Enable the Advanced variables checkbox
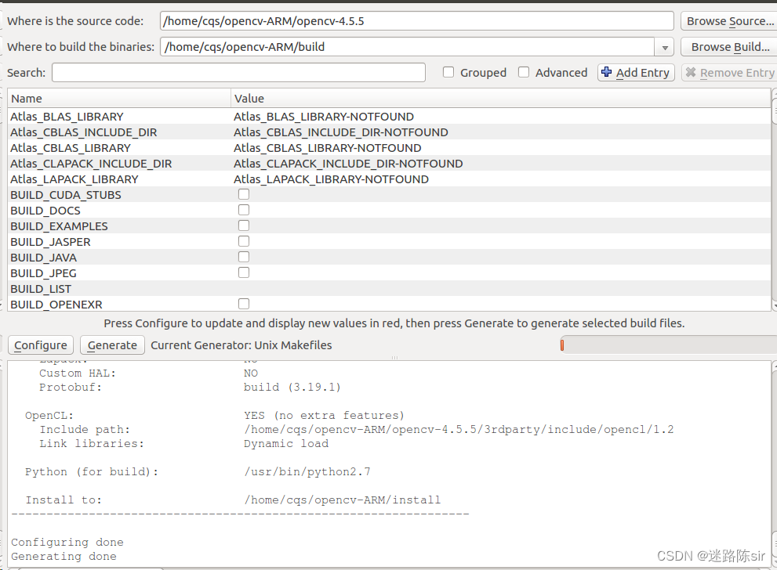The height and width of the screenshot is (570, 777). (523, 72)
